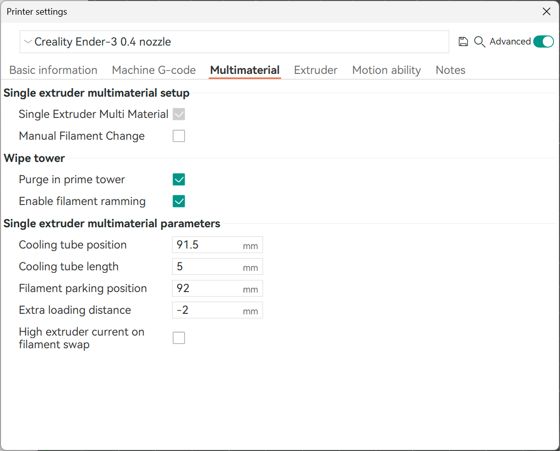This screenshot has width=560, height=451.
Task: Click the save preset floppy disk icon
Action: pyautogui.click(x=463, y=42)
